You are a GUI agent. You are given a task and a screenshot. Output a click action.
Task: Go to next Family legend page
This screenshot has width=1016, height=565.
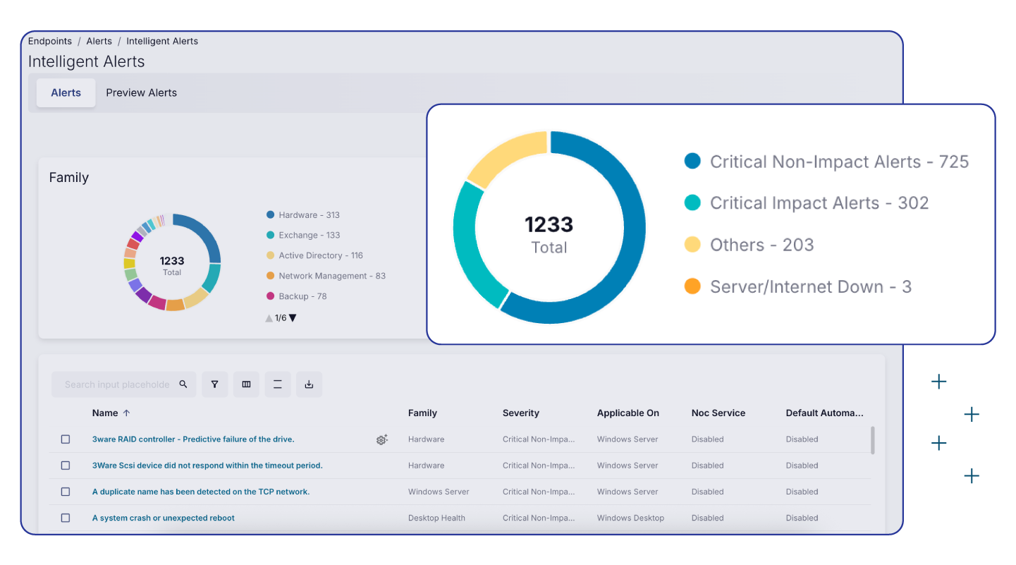click(x=293, y=318)
